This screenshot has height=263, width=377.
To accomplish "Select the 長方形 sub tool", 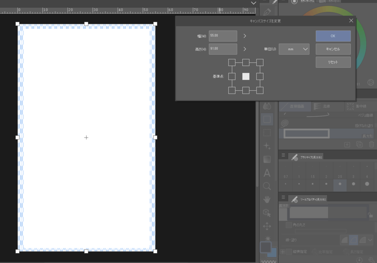I will click(326, 134).
